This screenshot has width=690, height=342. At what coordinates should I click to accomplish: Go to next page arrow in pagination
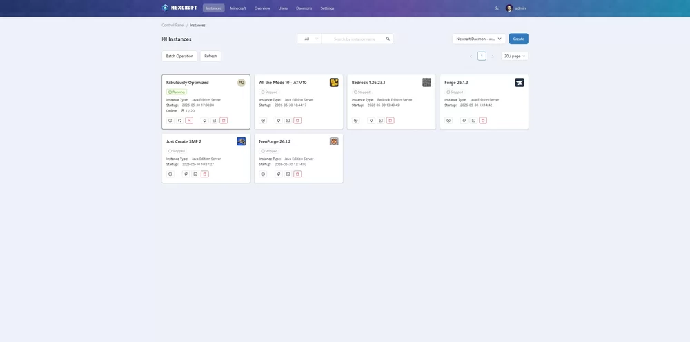tap(493, 57)
